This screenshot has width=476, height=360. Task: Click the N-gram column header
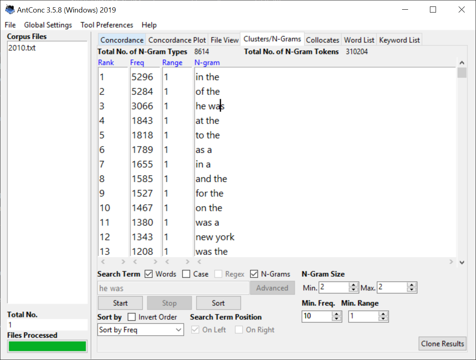[207, 63]
